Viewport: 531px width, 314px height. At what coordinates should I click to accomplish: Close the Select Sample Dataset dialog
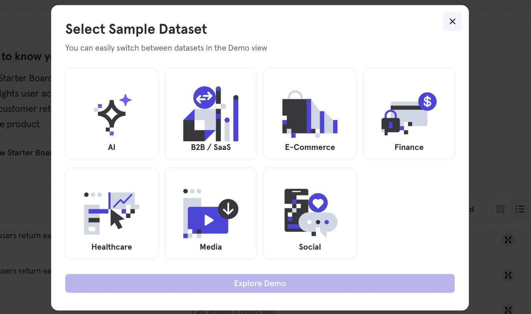[452, 22]
